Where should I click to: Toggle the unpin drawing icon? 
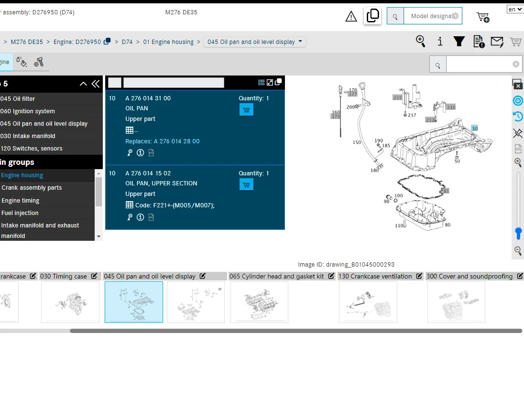[x=518, y=133]
